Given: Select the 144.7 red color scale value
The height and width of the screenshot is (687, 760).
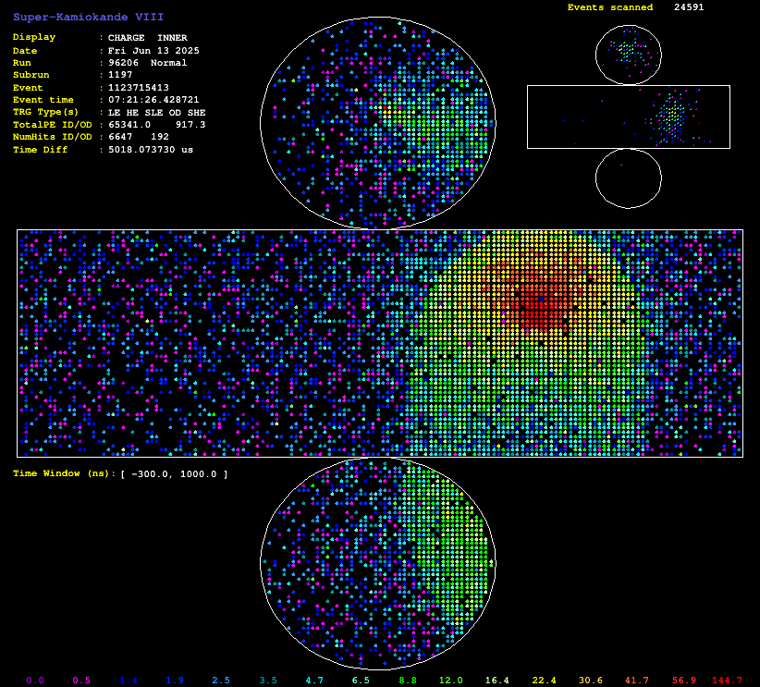Looking at the screenshot, I should click(727, 681).
